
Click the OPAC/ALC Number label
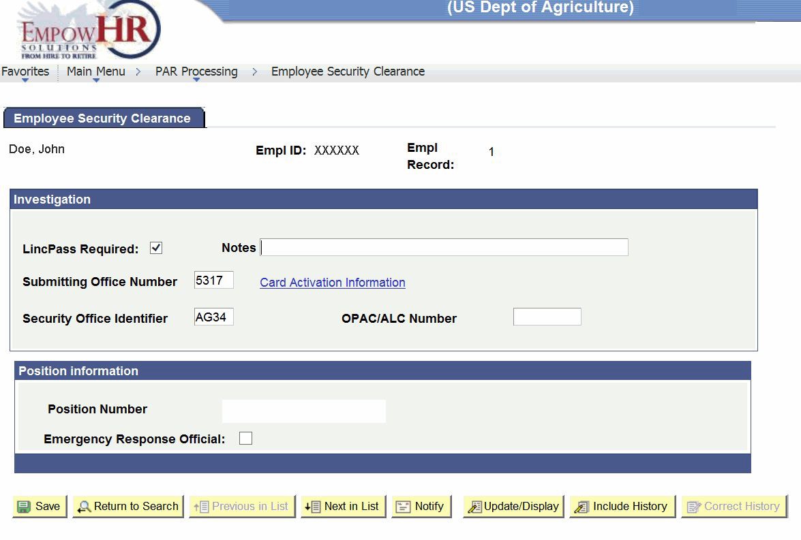tap(399, 319)
